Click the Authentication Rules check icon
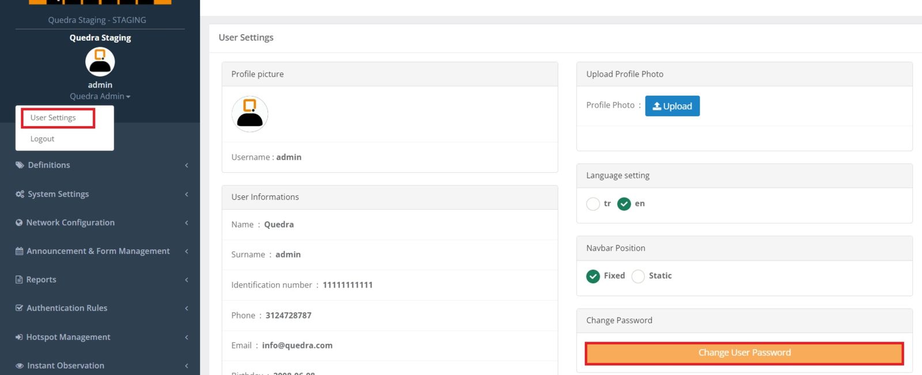The width and height of the screenshot is (922, 375). tap(19, 308)
